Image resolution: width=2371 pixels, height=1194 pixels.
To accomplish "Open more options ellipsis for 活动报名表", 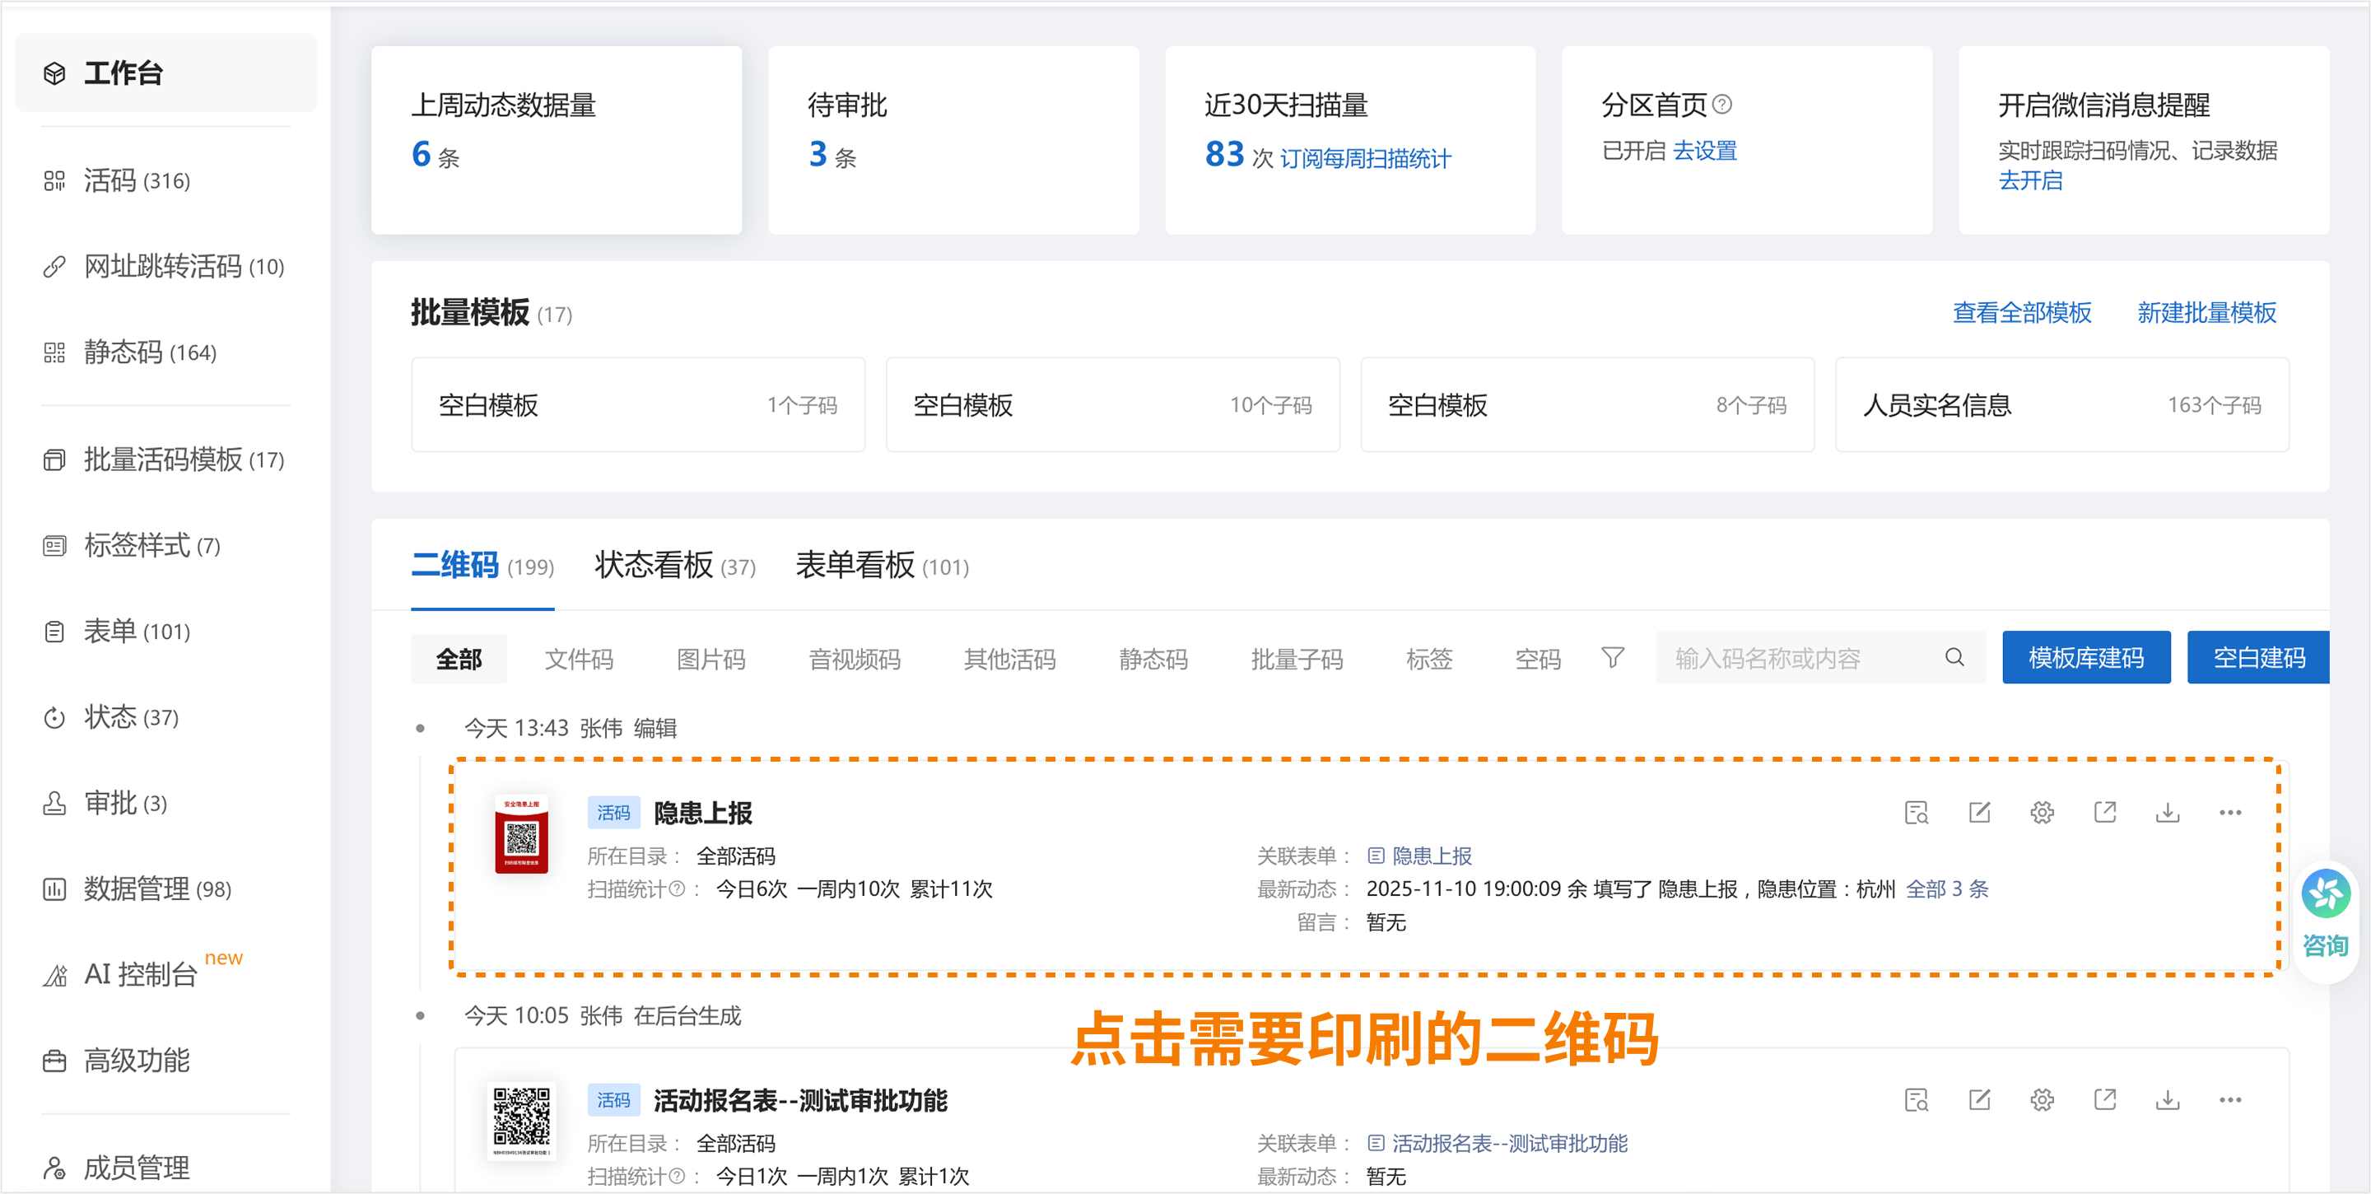I will [2229, 1099].
